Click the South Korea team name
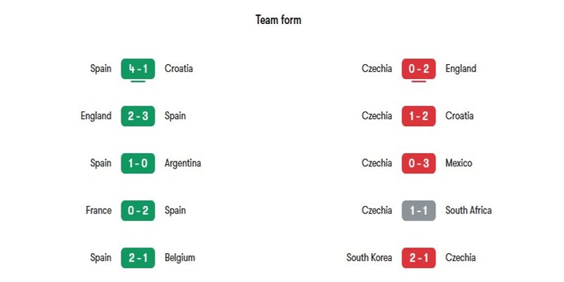The height and width of the screenshot is (282, 564). pos(369,257)
